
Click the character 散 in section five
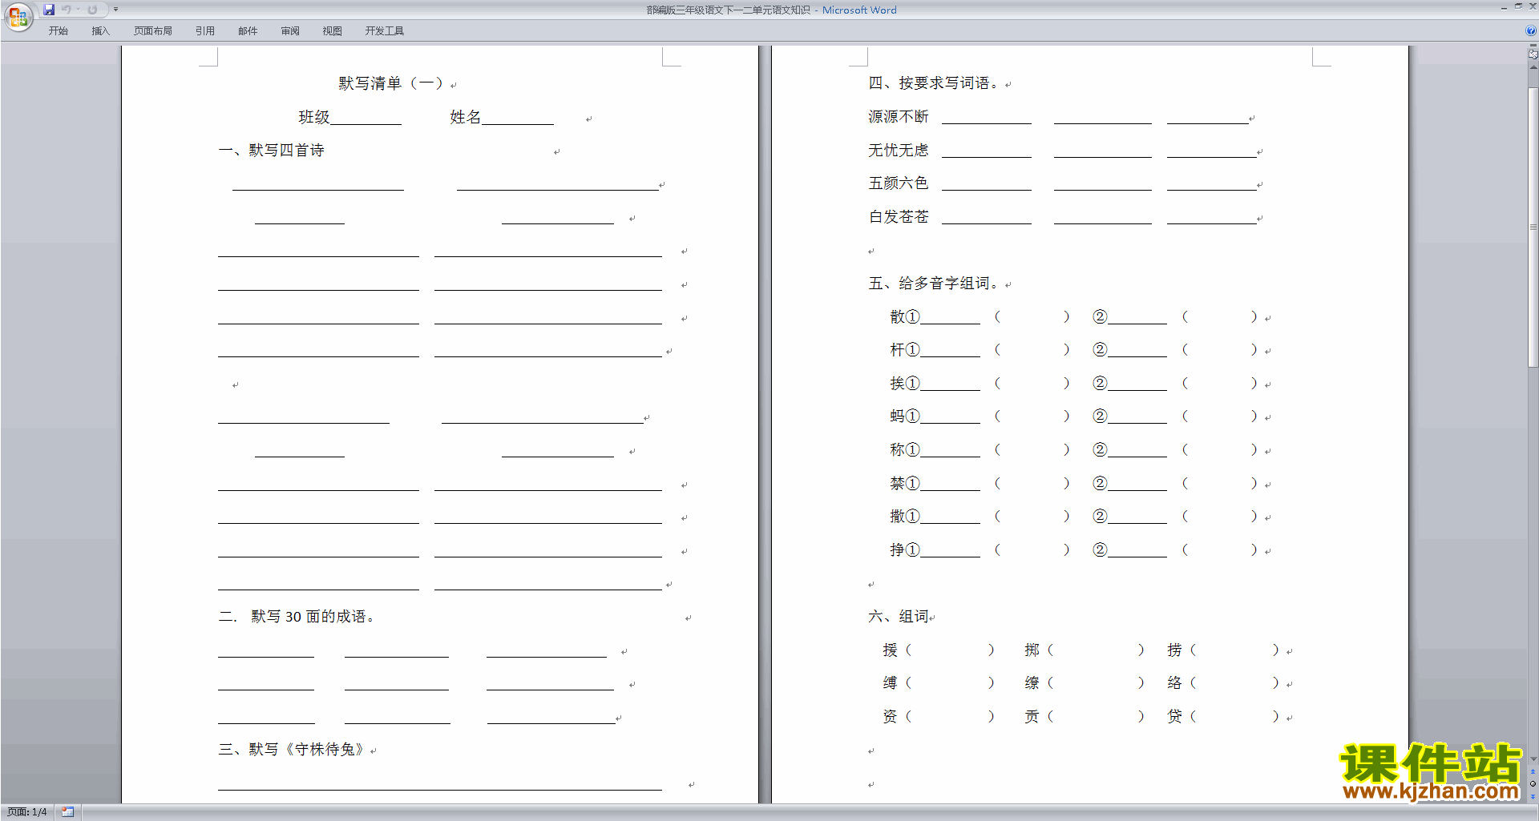click(x=898, y=317)
